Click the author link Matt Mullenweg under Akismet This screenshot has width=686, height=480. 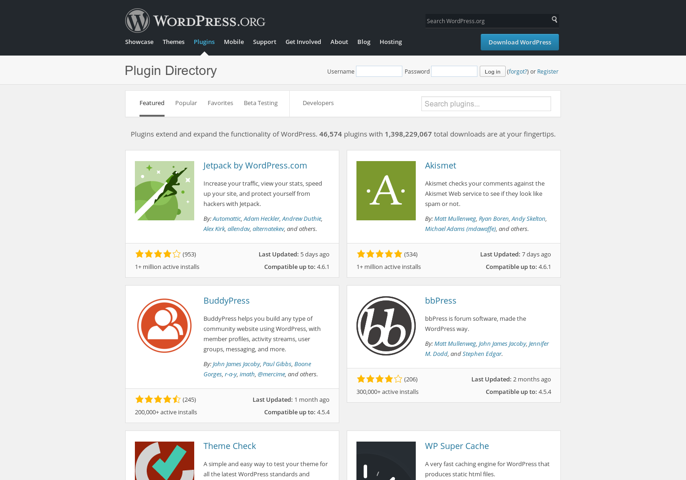tap(455, 218)
